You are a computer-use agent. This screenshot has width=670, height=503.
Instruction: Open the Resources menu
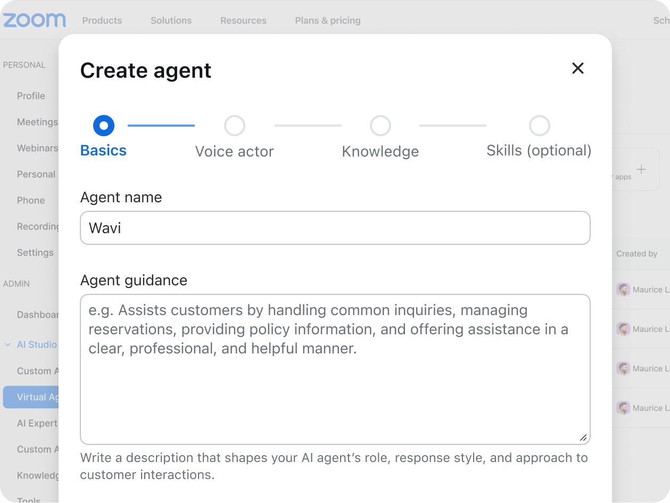pyautogui.click(x=243, y=20)
